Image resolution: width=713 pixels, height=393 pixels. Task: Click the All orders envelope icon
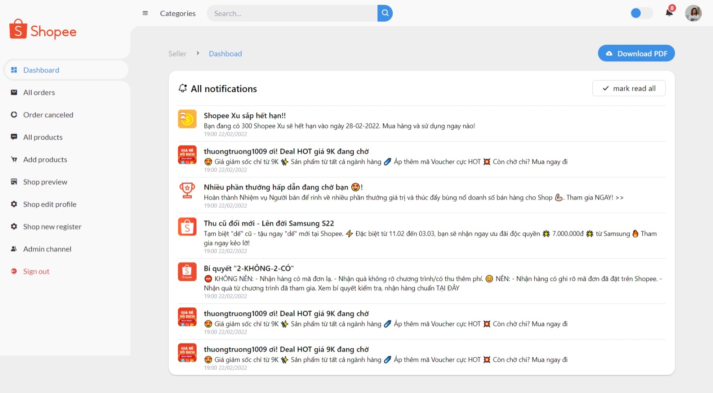[x=14, y=92]
